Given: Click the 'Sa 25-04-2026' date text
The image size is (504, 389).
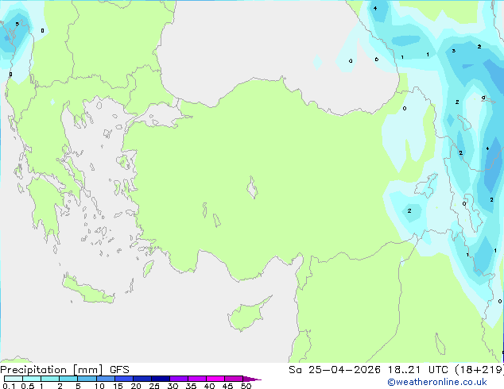Looking at the screenshot, I should (x=335, y=370).
